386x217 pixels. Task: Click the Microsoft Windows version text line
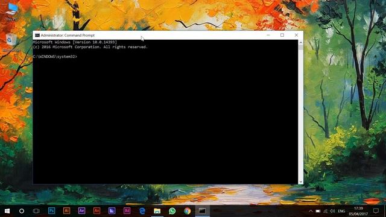click(75, 42)
